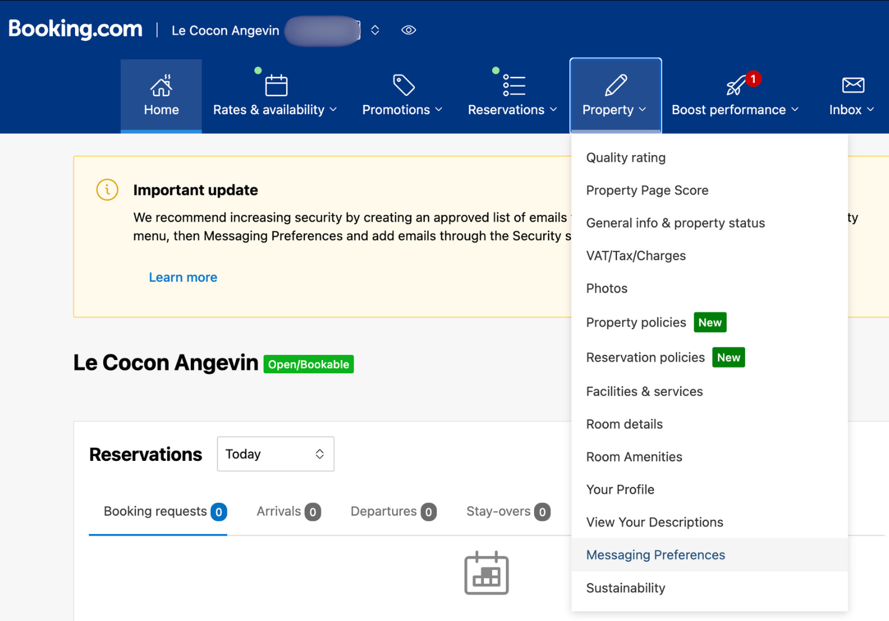Toggle the eye view icon in header
Image resolution: width=889 pixels, height=621 pixels.
tap(408, 30)
